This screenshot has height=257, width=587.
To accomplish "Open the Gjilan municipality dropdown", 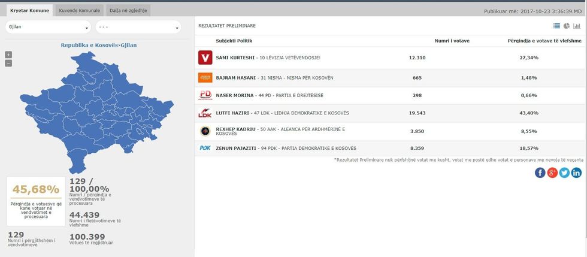I will (x=47, y=27).
